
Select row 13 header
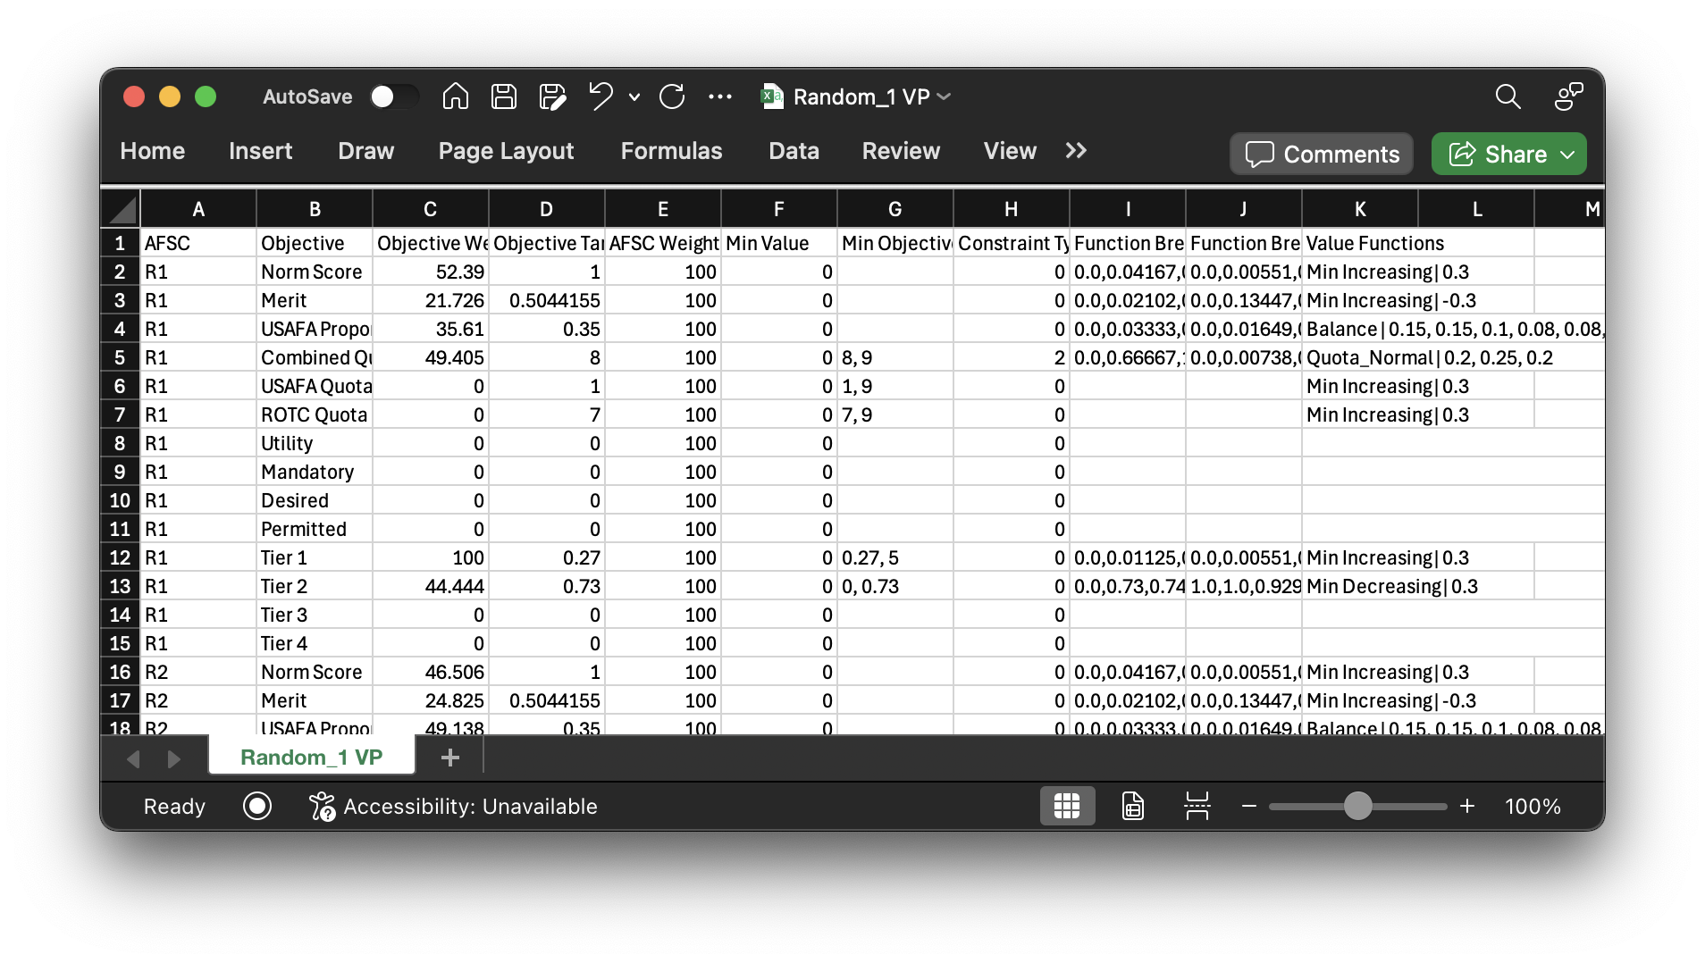point(120,586)
